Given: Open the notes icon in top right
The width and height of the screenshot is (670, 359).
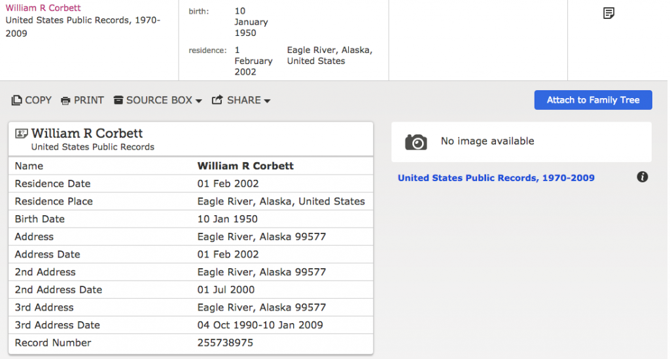Looking at the screenshot, I should coord(608,13).
